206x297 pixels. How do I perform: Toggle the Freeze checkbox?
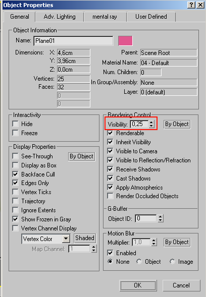(15, 133)
